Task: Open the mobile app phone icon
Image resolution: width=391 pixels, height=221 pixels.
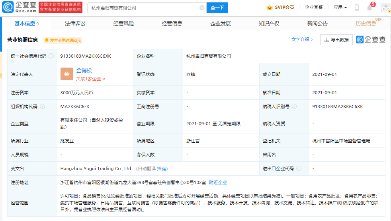Action: pyautogui.click(x=357, y=8)
